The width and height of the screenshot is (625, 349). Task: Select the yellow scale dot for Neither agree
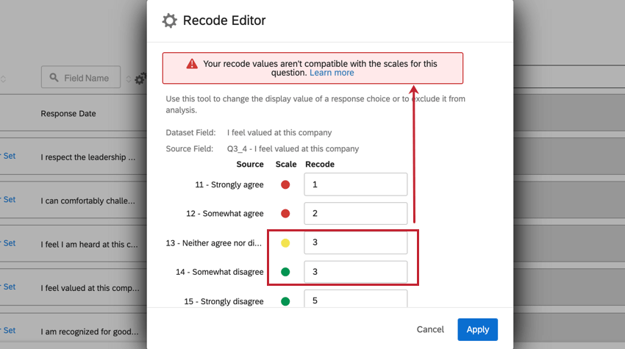(x=285, y=242)
